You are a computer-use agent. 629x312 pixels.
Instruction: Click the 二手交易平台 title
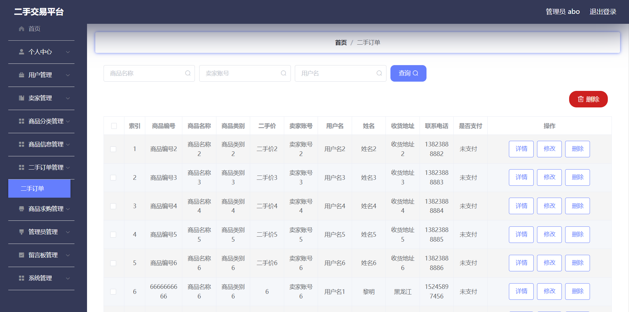[39, 12]
